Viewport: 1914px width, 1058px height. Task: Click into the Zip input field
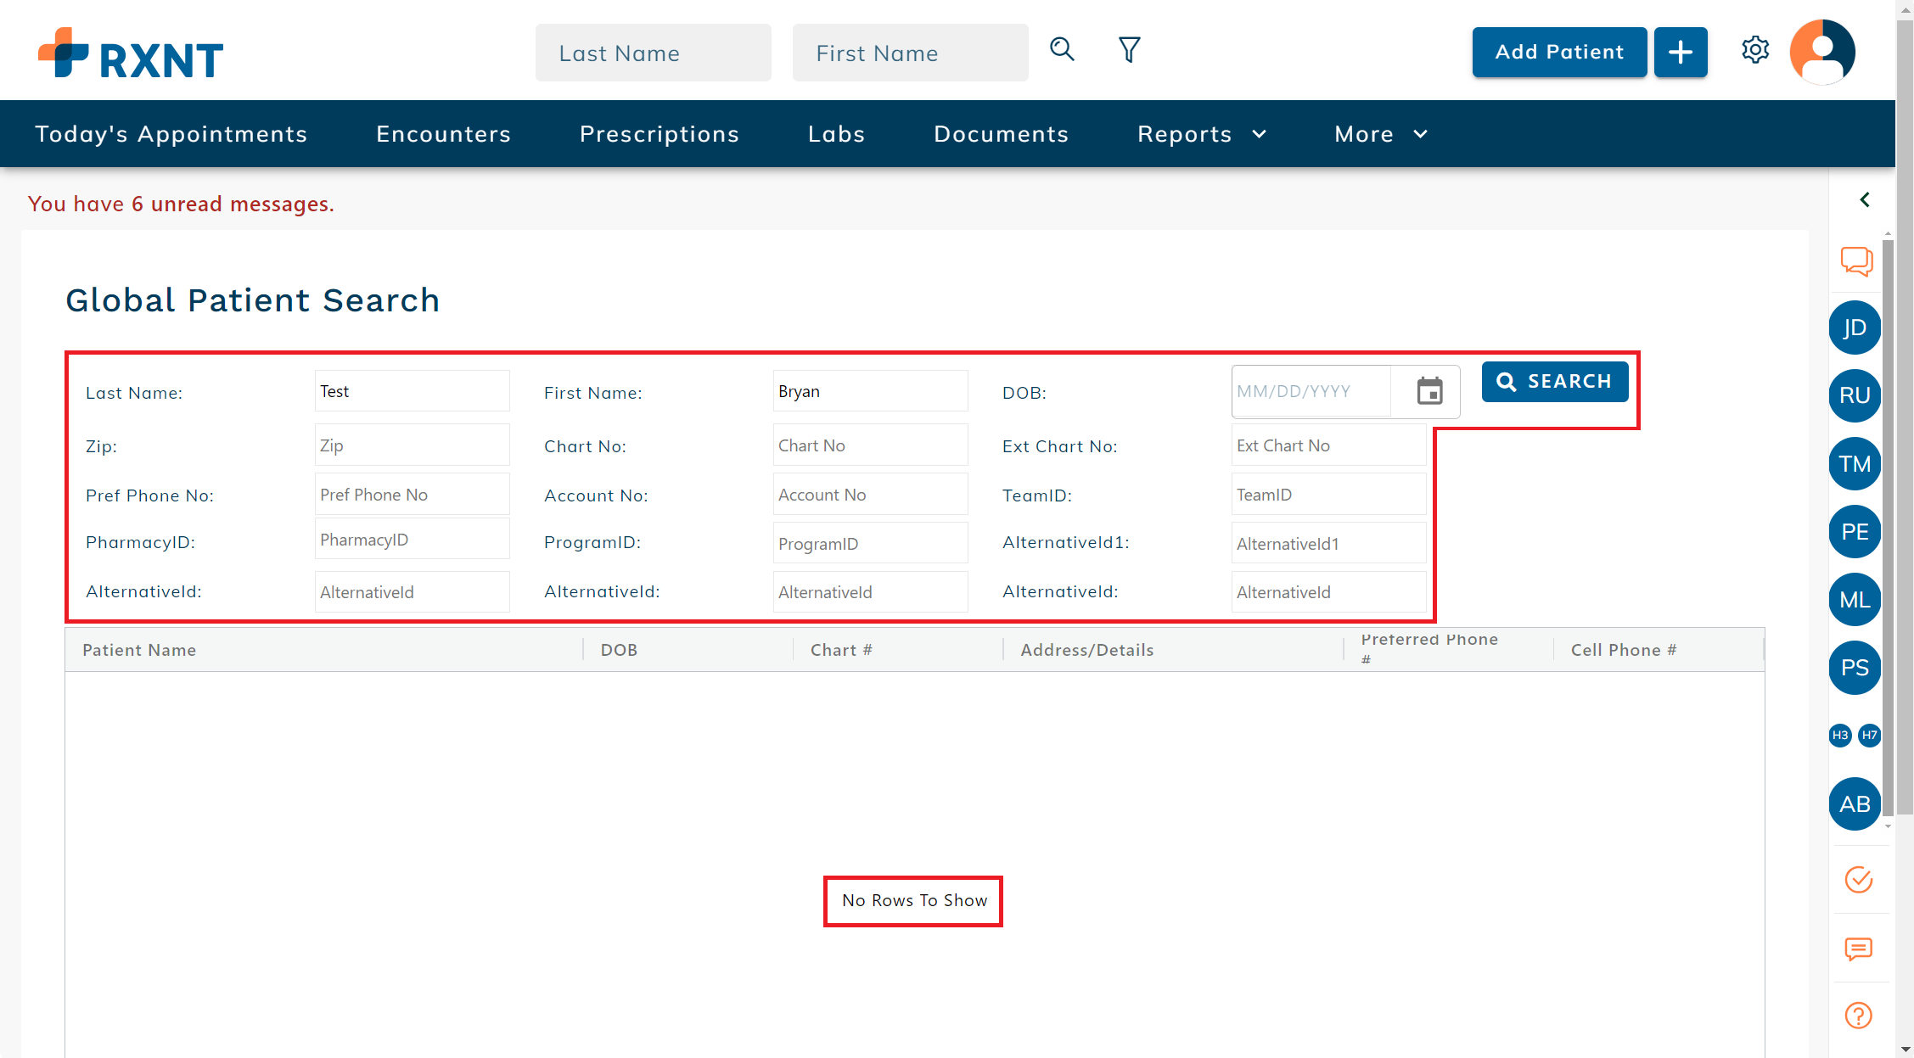point(412,445)
